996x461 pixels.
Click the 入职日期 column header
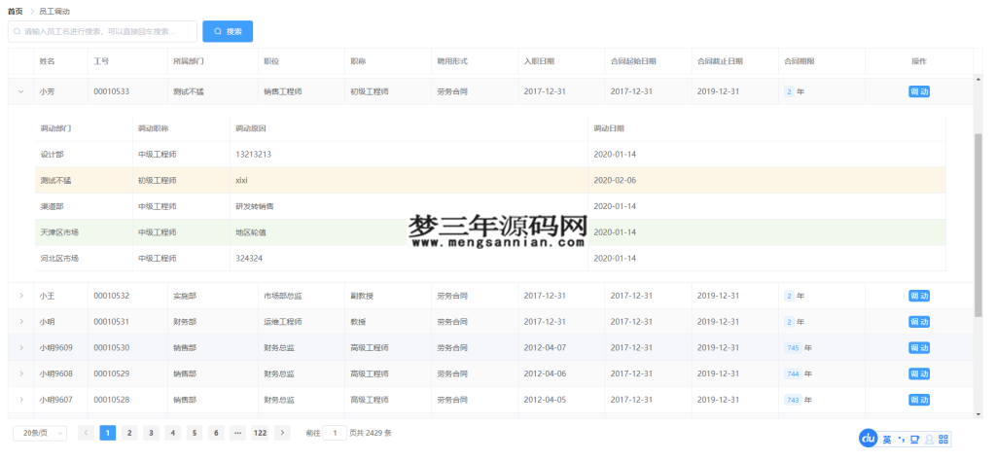pyautogui.click(x=539, y=61)
